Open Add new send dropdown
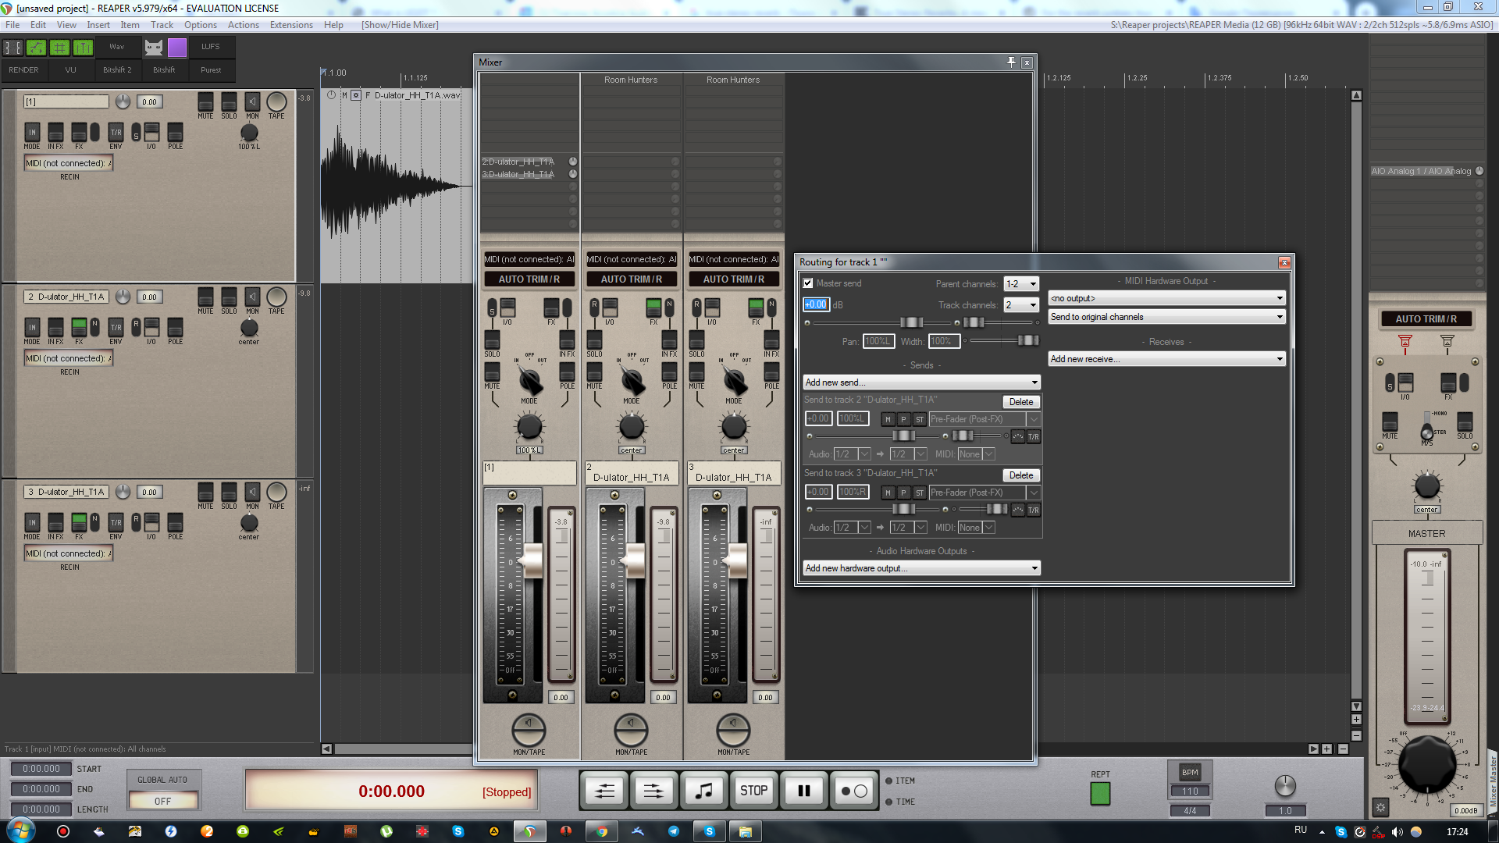 [921, 382]
